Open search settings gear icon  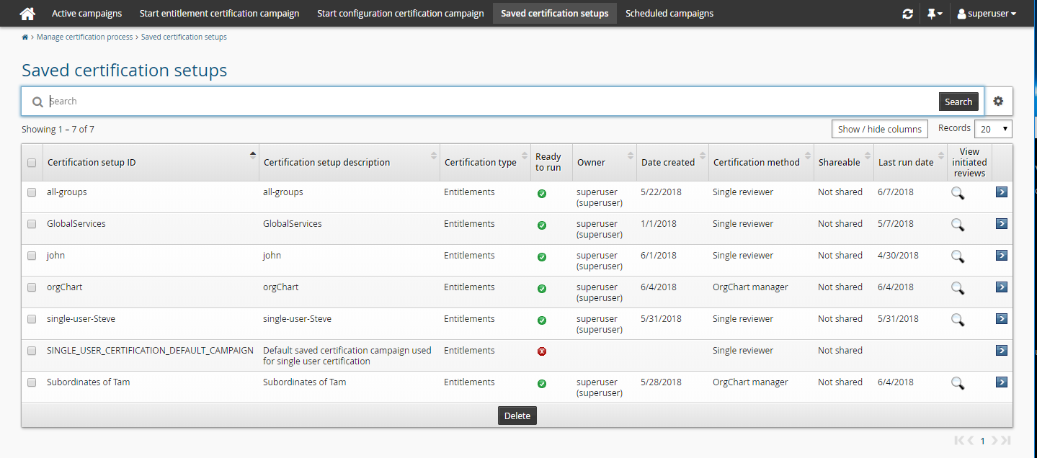[x=998, y=102]
